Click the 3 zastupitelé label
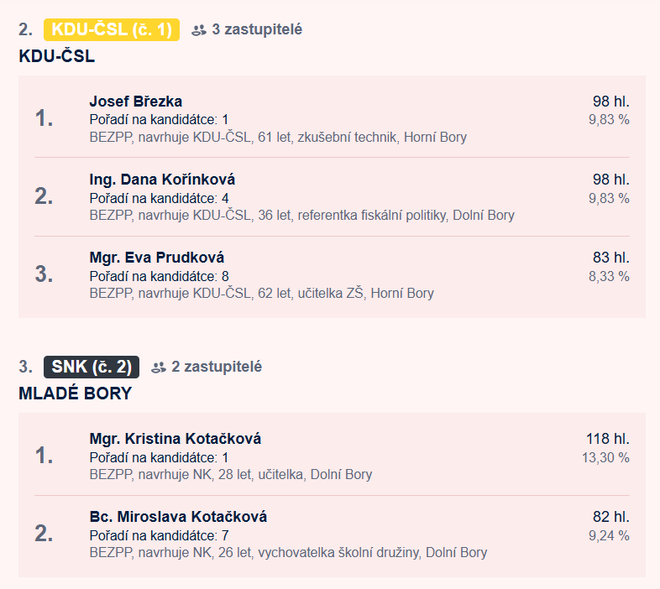This screenshot has width=660, height=589. pyautogui.click(x=257, y=29)
